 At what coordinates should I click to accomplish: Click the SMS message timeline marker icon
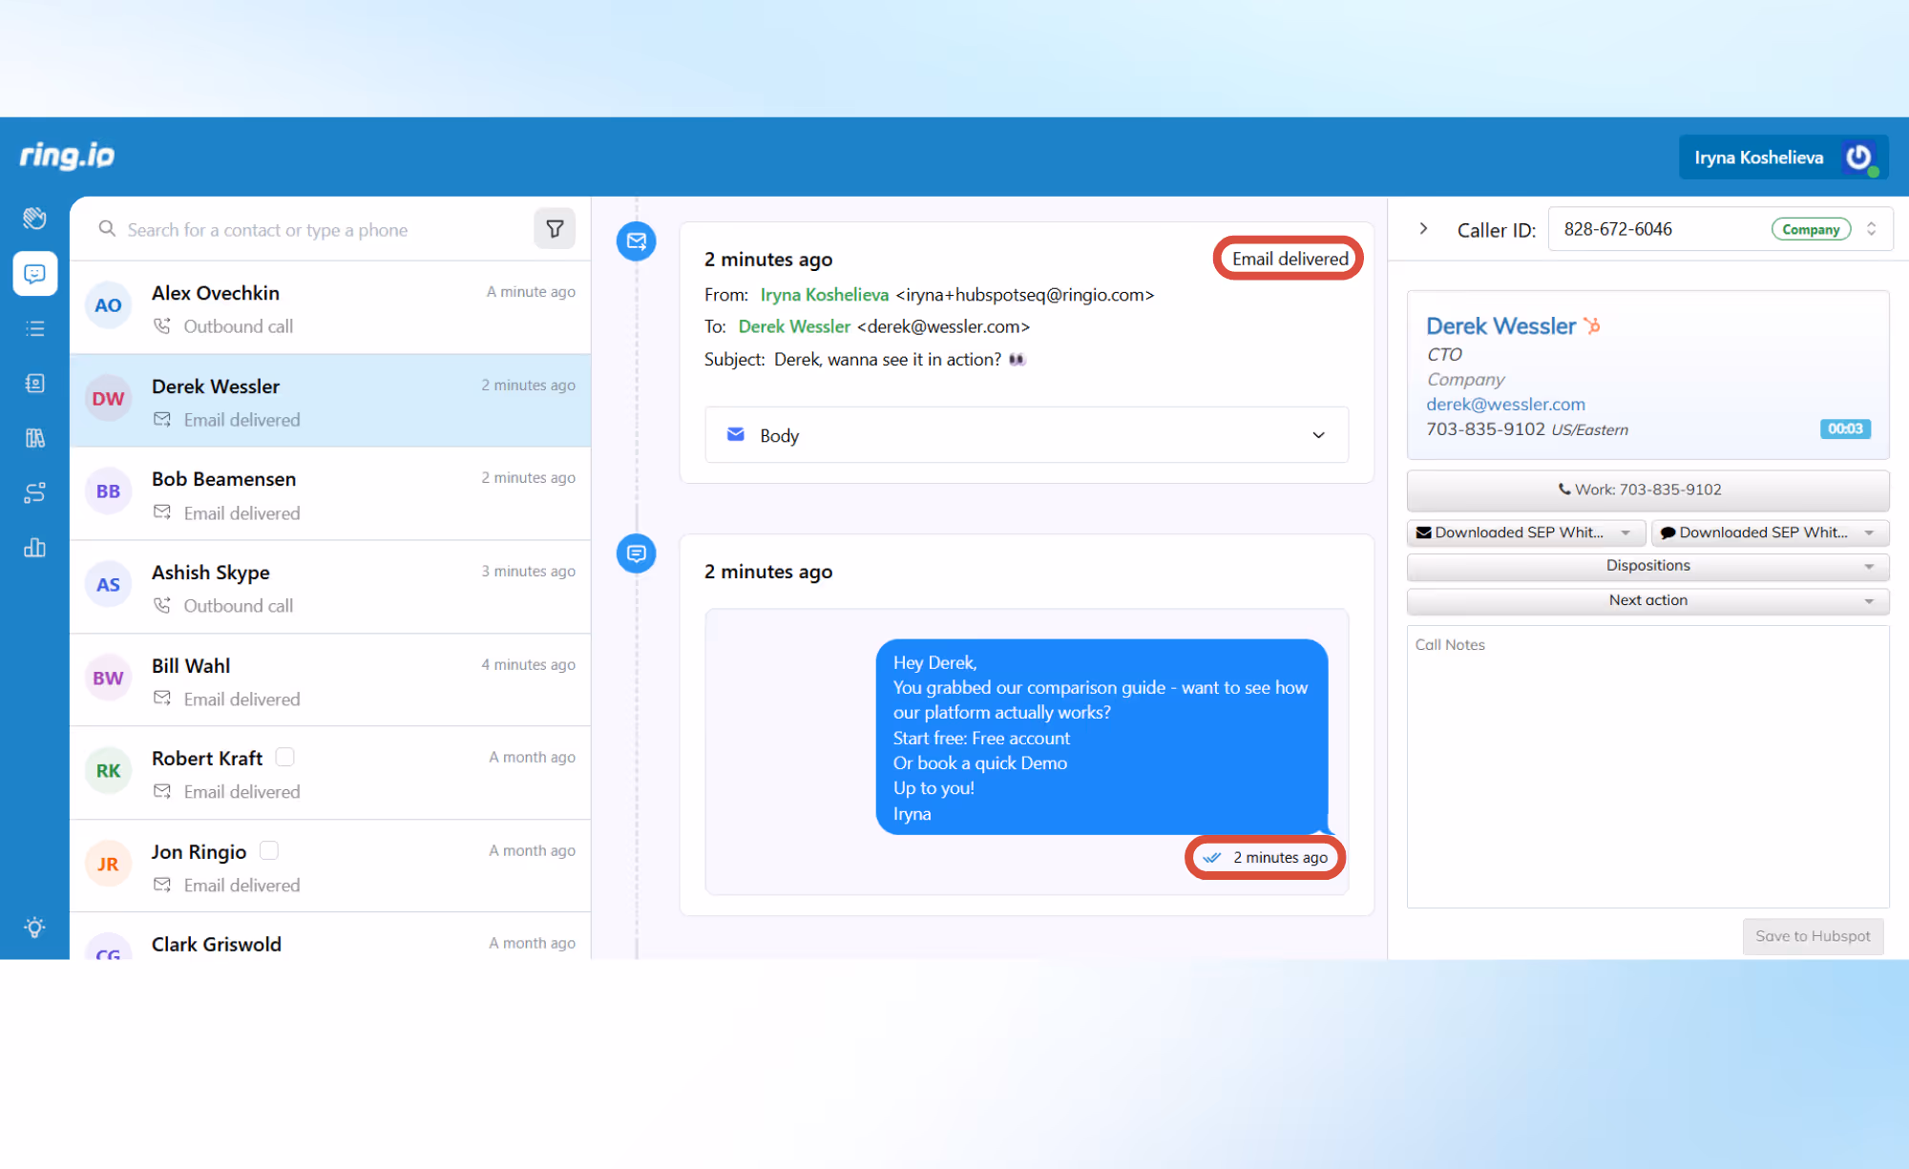(x=636, y=553)
